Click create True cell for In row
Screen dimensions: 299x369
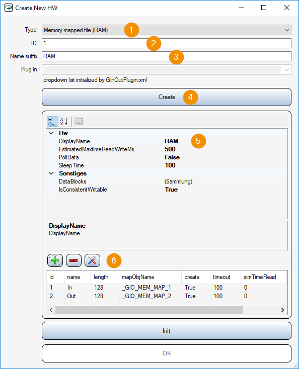click(x=190, y=288)
